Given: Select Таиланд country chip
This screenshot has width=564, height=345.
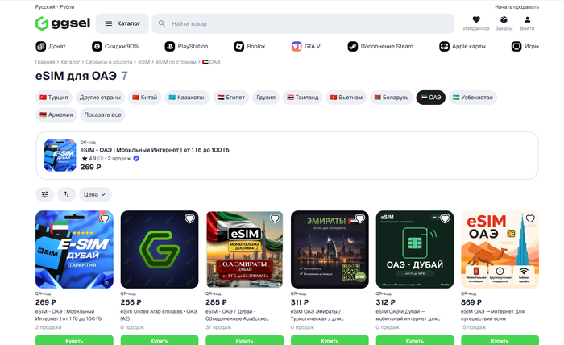Looking at the screenshot, I should point(302,98).
